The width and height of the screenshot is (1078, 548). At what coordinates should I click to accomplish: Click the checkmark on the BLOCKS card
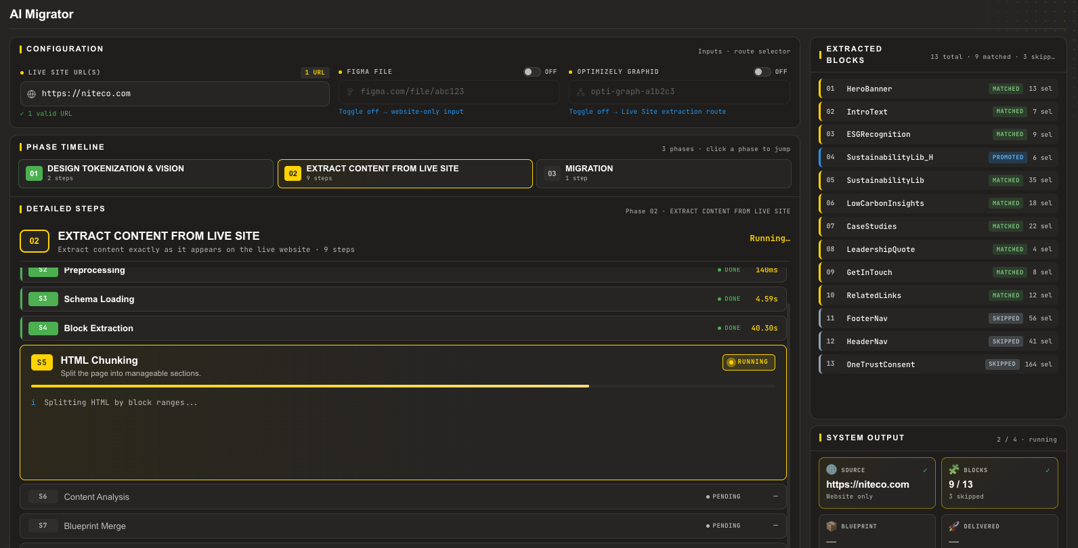pyautogui.click(x=1048, y=470)
